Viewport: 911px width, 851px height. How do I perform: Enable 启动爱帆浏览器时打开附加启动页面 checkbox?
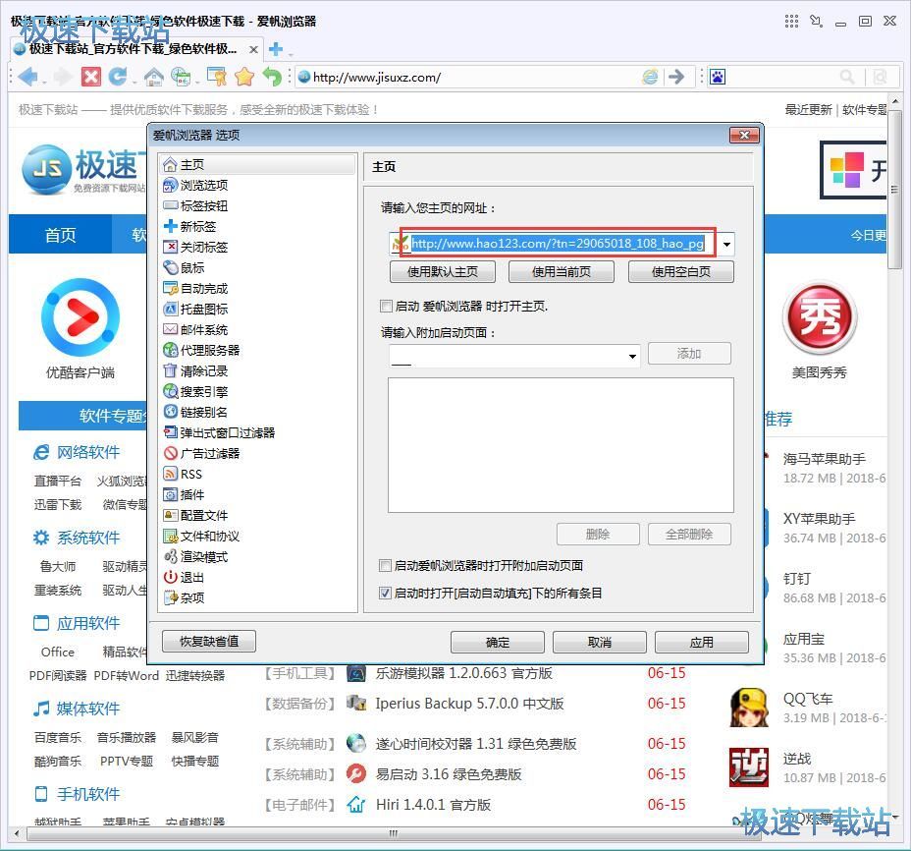(x=385, y=565)
